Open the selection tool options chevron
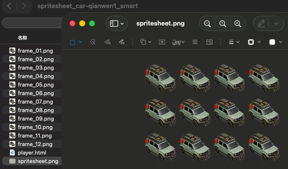 pos(80,42)
